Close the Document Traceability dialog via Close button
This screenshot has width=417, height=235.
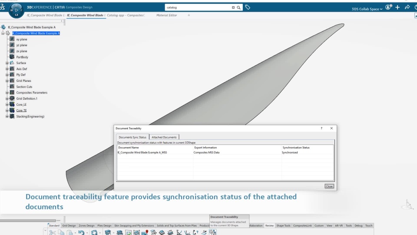point(329,186)
